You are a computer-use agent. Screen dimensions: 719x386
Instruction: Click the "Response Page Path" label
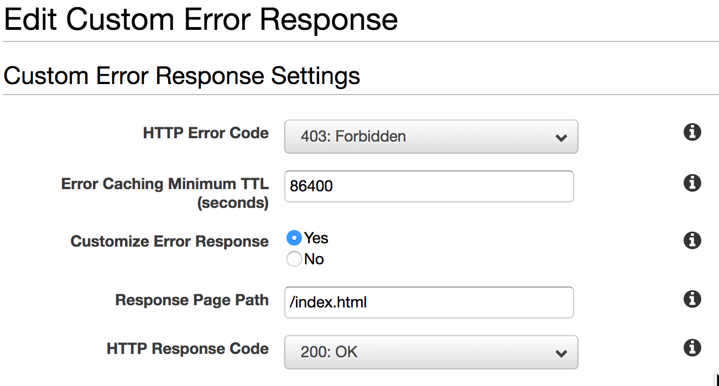click(x=192, y=300)
